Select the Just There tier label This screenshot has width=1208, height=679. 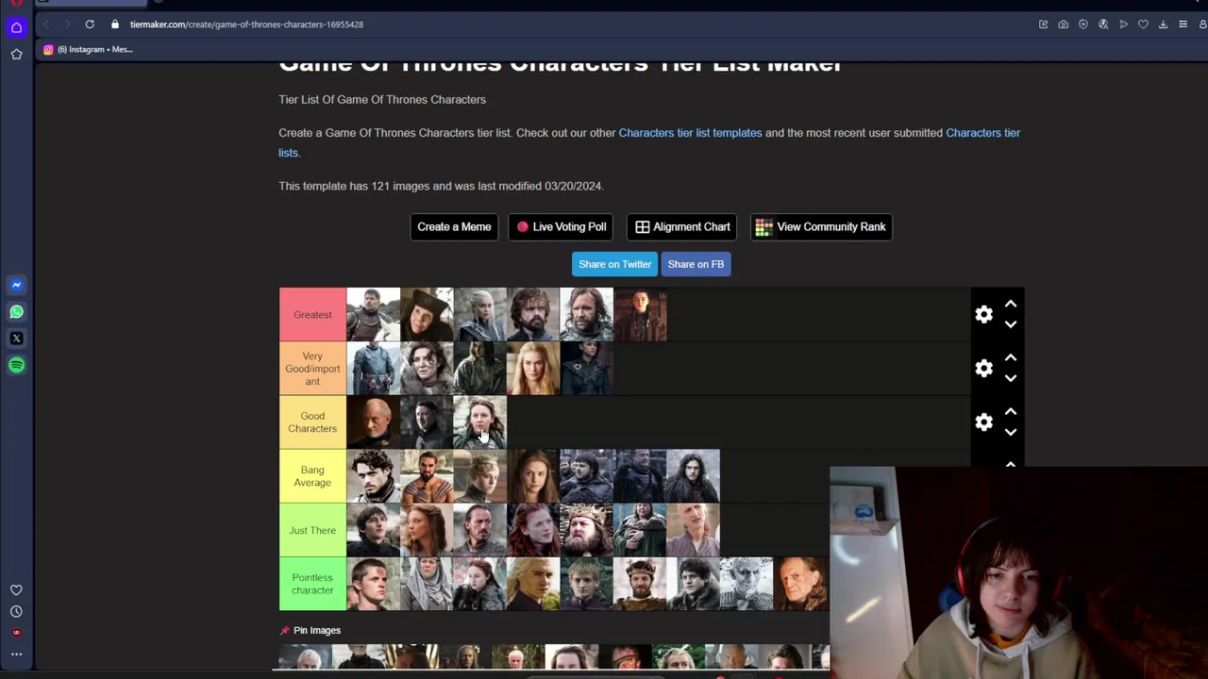(312, 530)
